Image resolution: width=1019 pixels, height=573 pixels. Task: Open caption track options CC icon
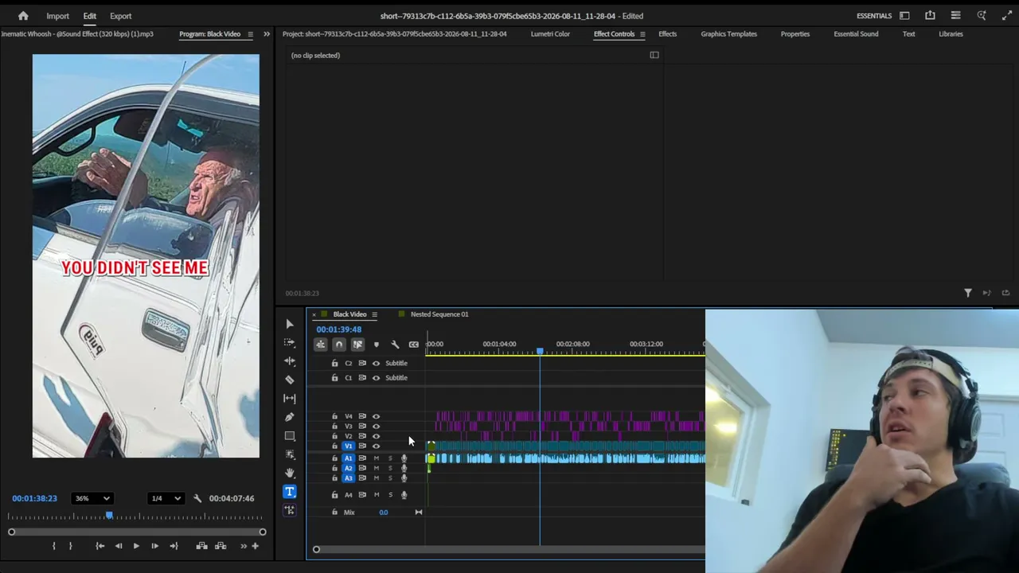(x=414, y=345)
